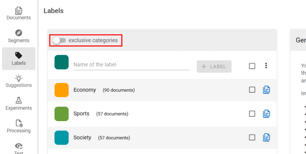Screen dimensions: 306x154
Task: Open the Test tab in sidebar
Action: [x=19, y=148]
